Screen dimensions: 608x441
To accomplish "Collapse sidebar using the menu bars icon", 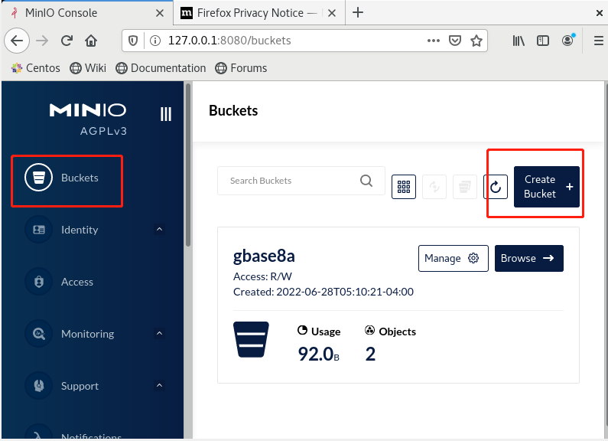I will click(165, 114).
